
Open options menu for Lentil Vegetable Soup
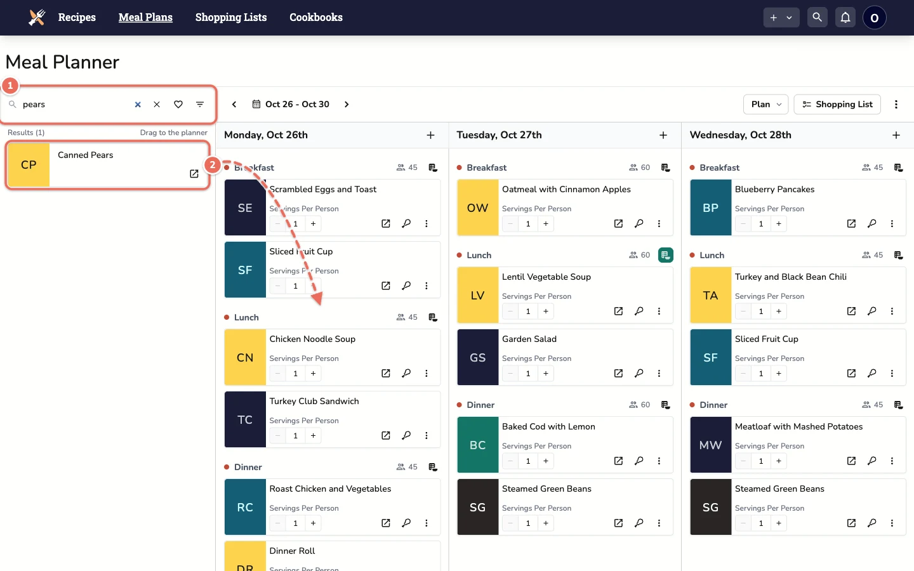point(659,311)
